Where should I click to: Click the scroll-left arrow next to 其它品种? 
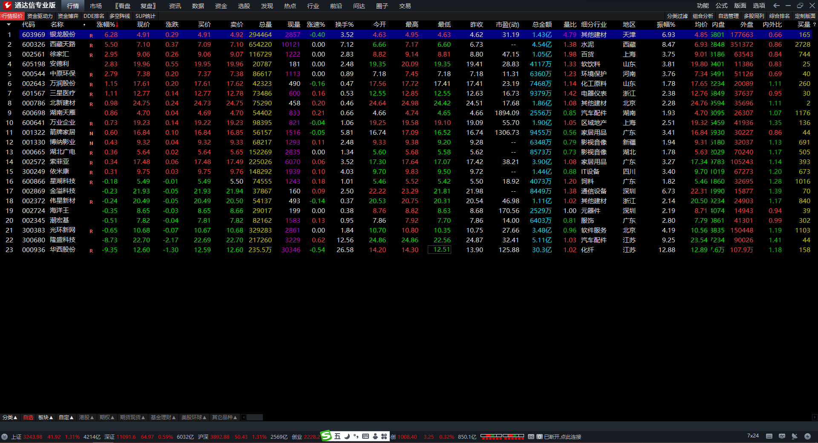click(x=244, y=417)
